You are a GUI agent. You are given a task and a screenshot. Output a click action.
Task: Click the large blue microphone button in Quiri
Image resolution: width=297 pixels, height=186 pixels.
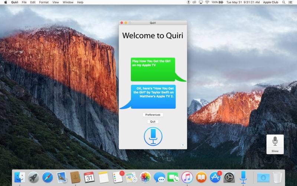pos(153,137)
